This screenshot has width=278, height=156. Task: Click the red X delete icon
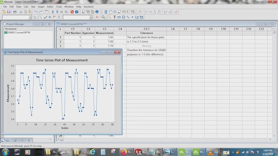pyautogui.click(x=97, y=17)
